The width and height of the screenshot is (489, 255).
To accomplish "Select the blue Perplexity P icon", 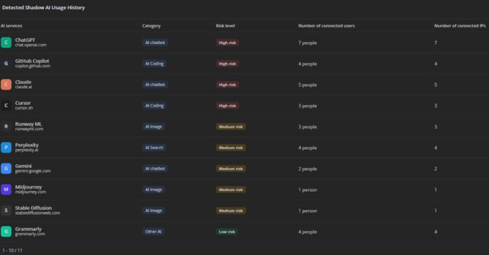I will coord(6,147).
